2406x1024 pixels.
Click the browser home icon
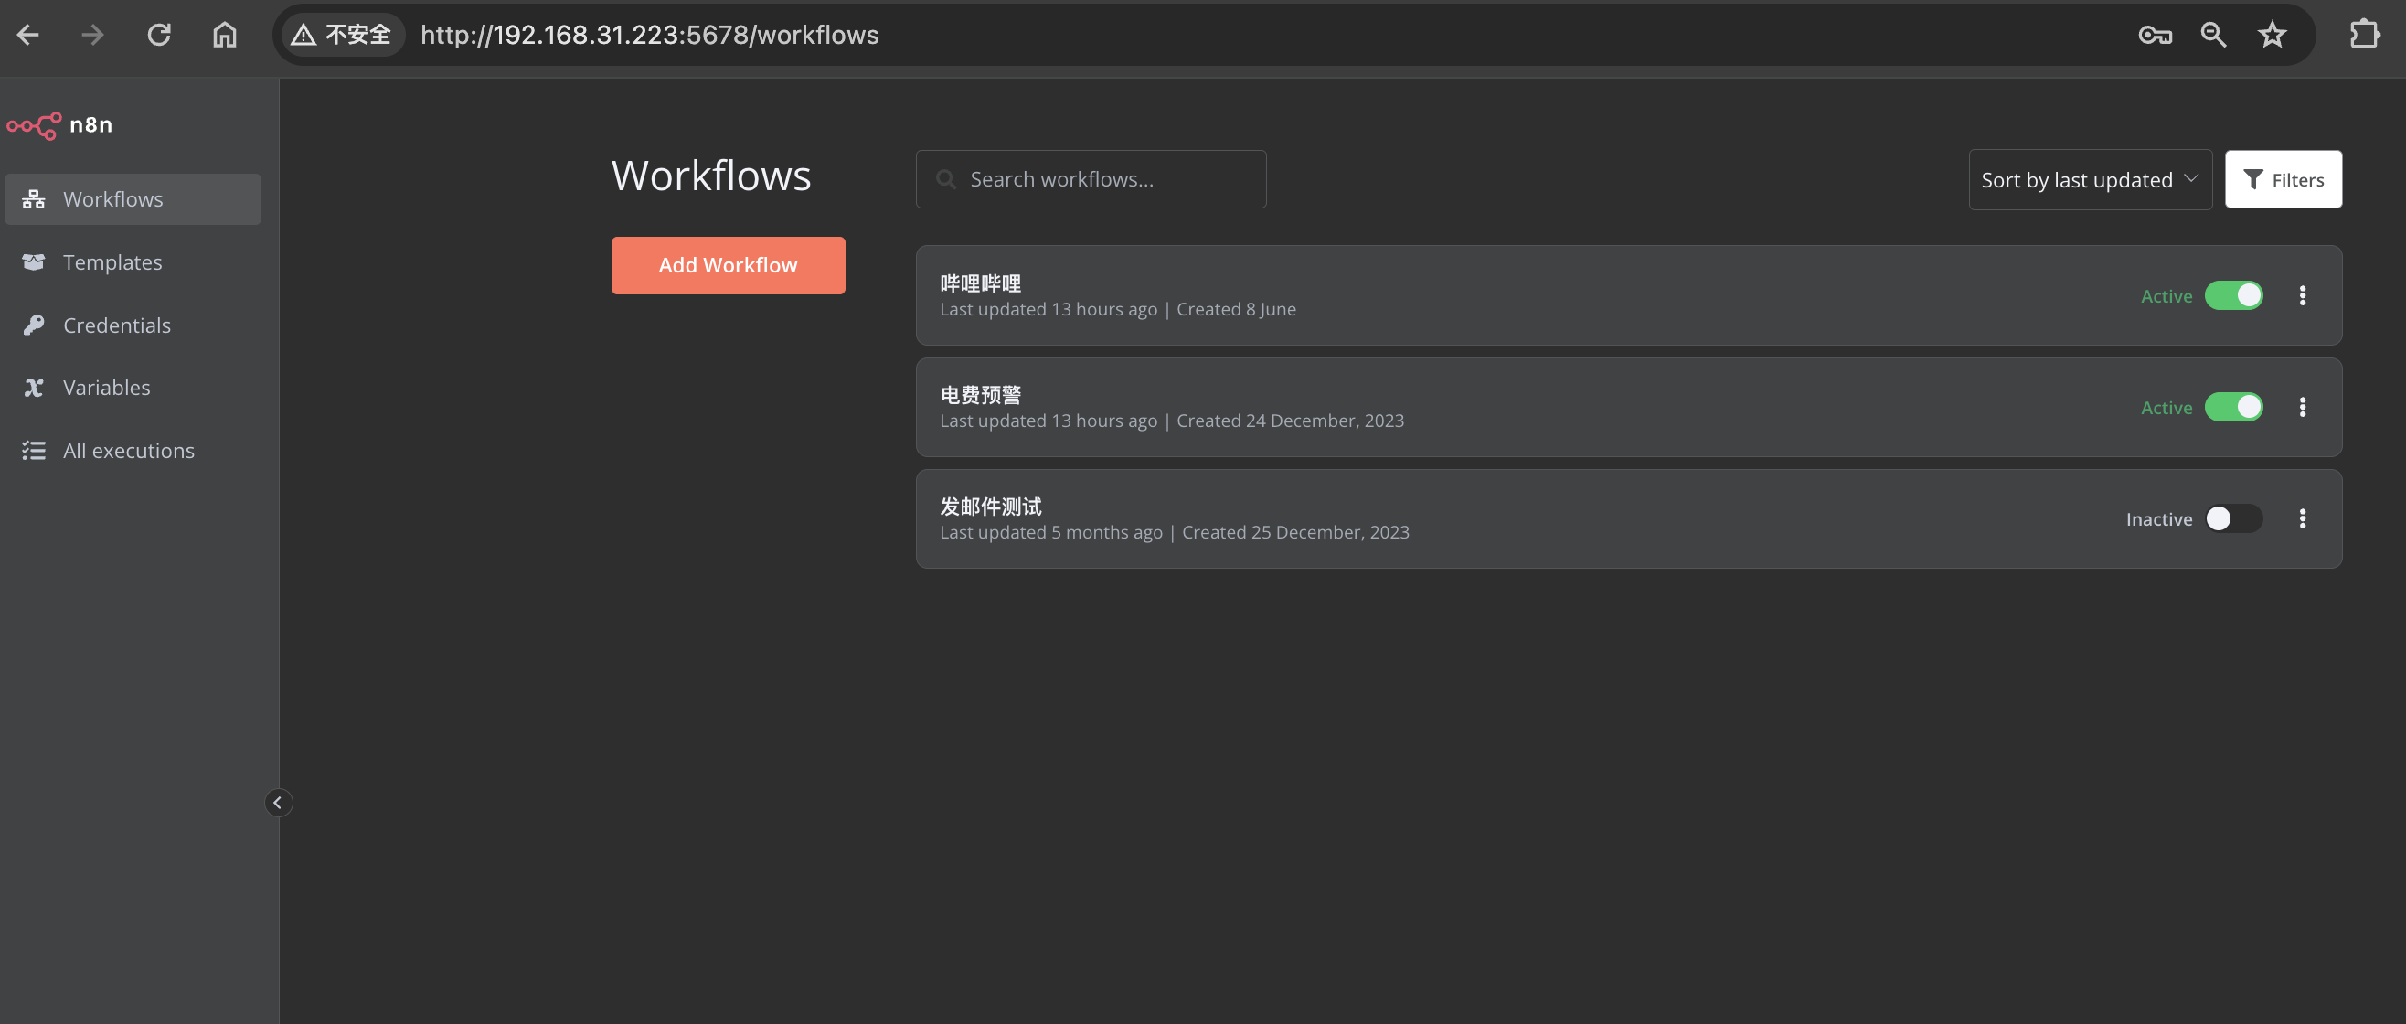tap(224, 35)
